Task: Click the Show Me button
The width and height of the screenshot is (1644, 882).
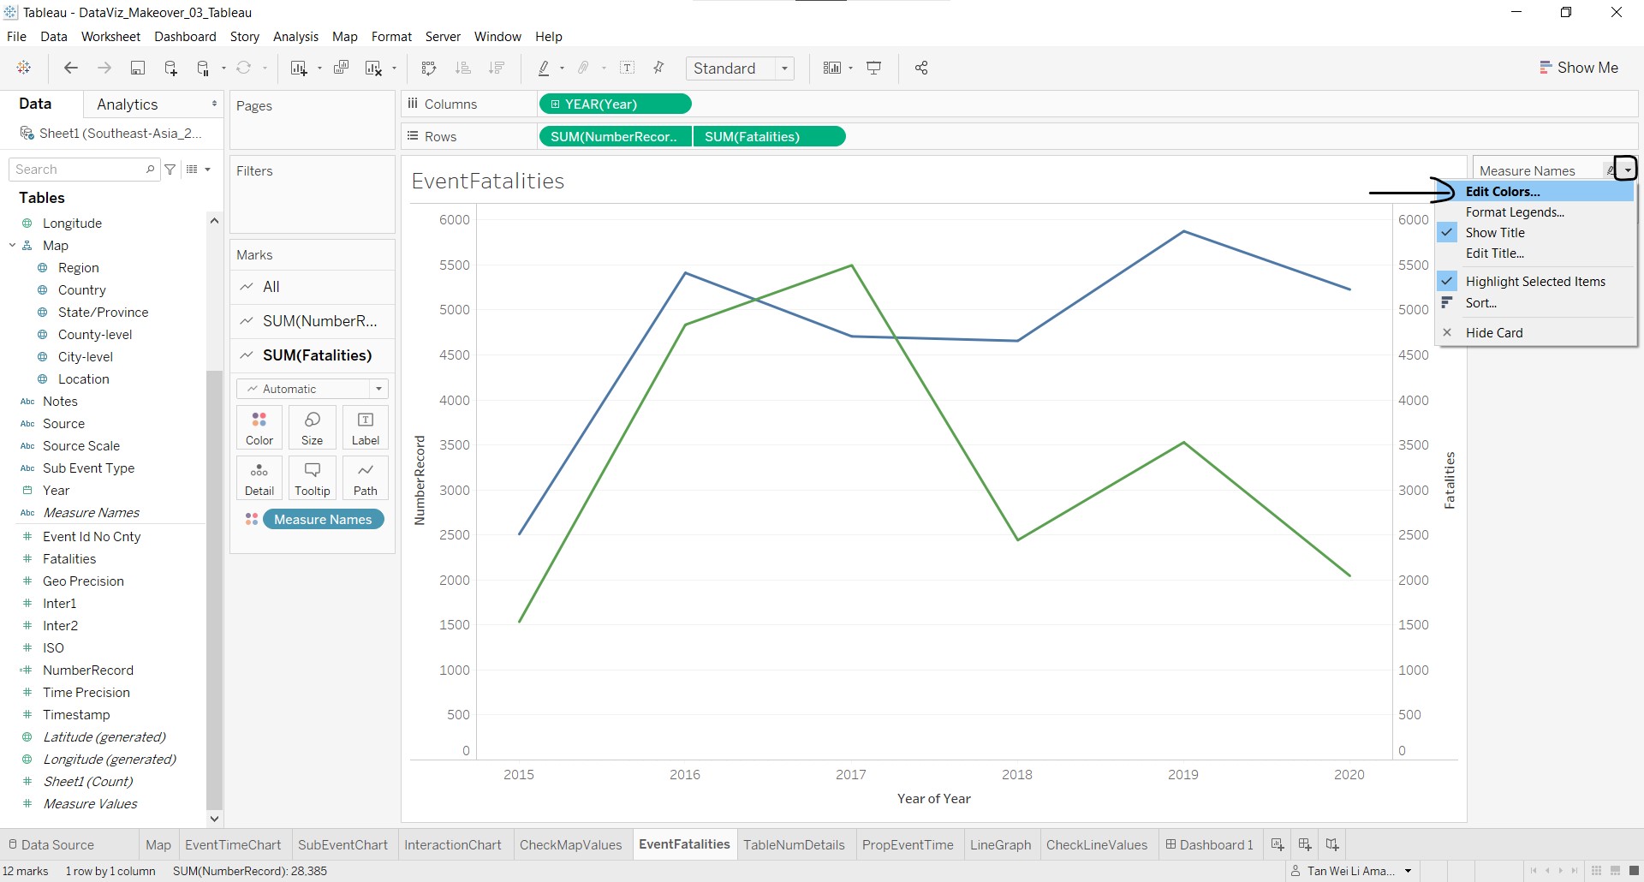Action: coord(1579,68)
